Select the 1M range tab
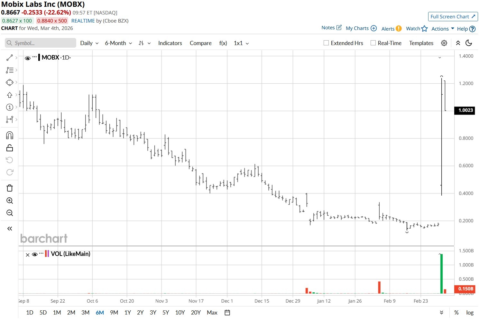The height and width of the screenshot is (320, 479). click(x=57, y=313)
